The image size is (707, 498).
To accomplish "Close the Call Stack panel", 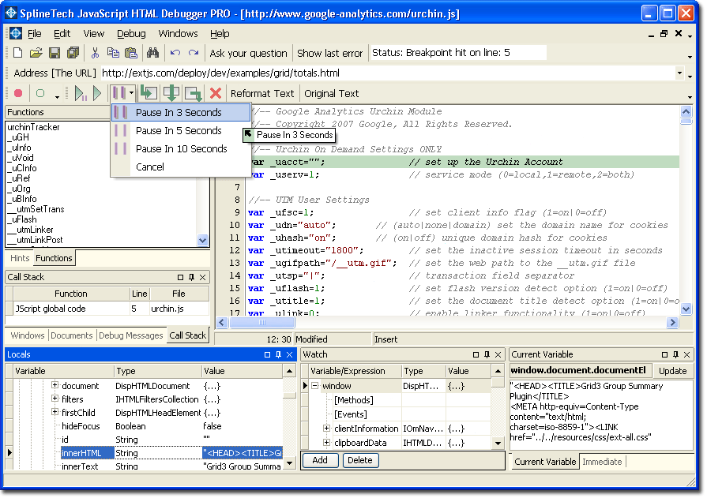I will pos(202,278).
